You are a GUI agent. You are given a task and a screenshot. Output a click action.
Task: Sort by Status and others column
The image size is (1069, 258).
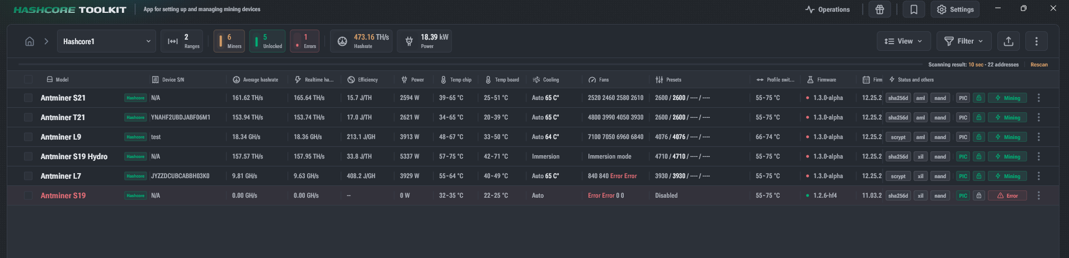(x=911, y=80)
